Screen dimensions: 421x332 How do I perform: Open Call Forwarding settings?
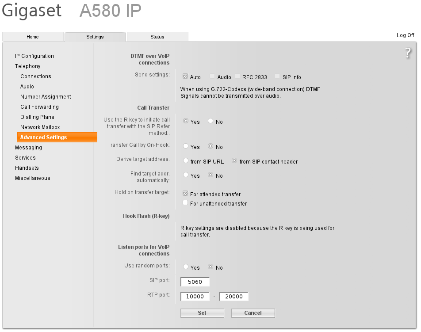(39, 107)
